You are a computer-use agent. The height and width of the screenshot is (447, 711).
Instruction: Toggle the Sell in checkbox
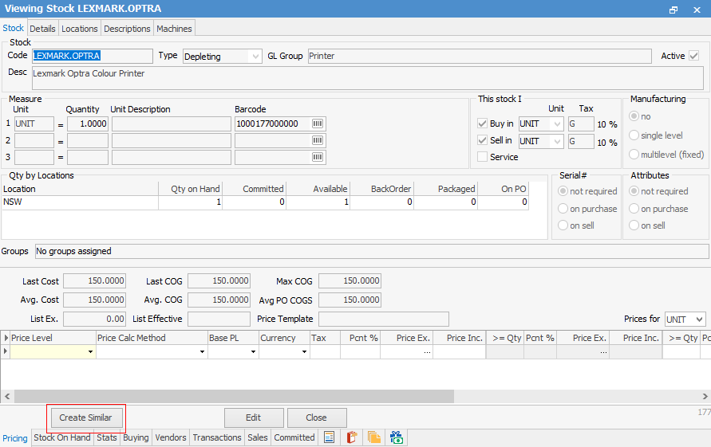click(482, 141)
